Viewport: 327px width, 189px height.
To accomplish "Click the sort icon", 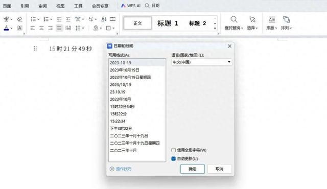I will click(104, 19).
